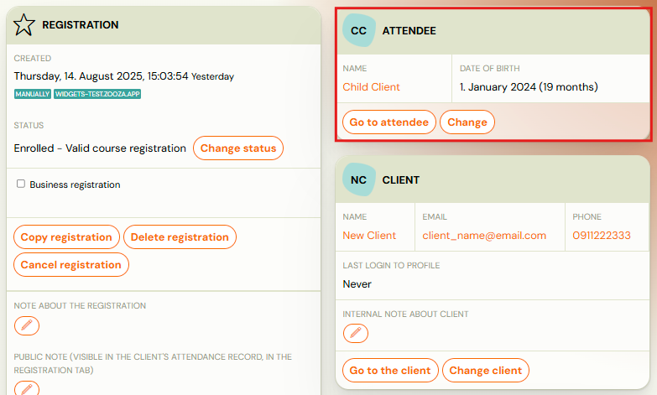Follow the New Client name link

[x=369, y=236]
